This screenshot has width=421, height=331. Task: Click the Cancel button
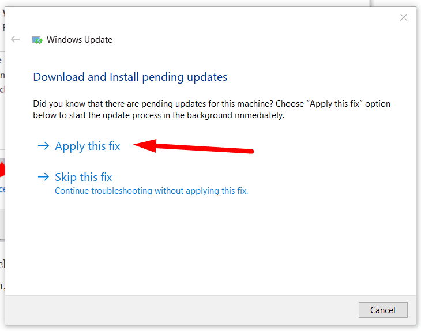pyautogui.click(x=383, y=310)
